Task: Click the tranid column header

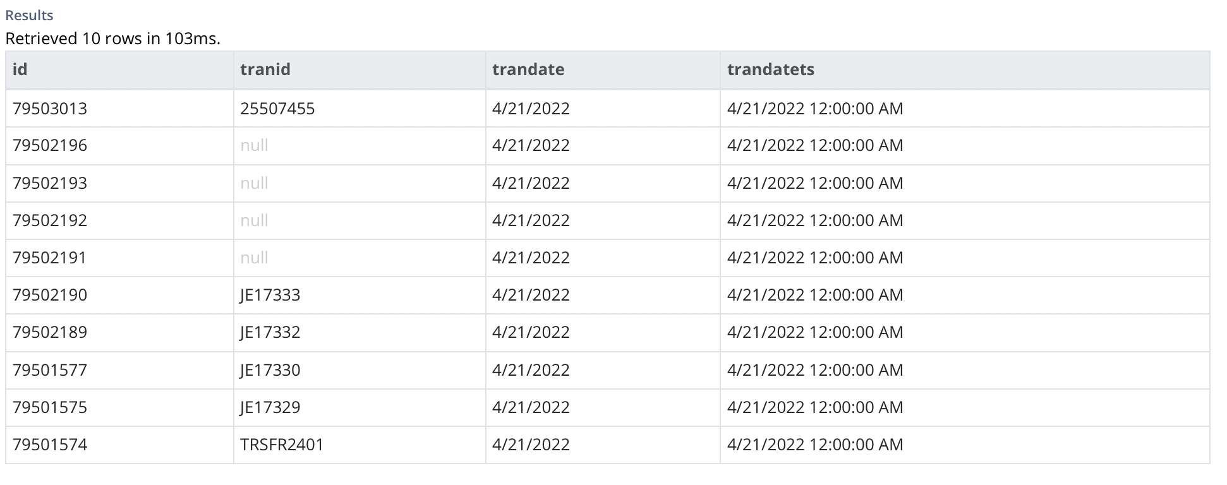Action: point(360,69)
